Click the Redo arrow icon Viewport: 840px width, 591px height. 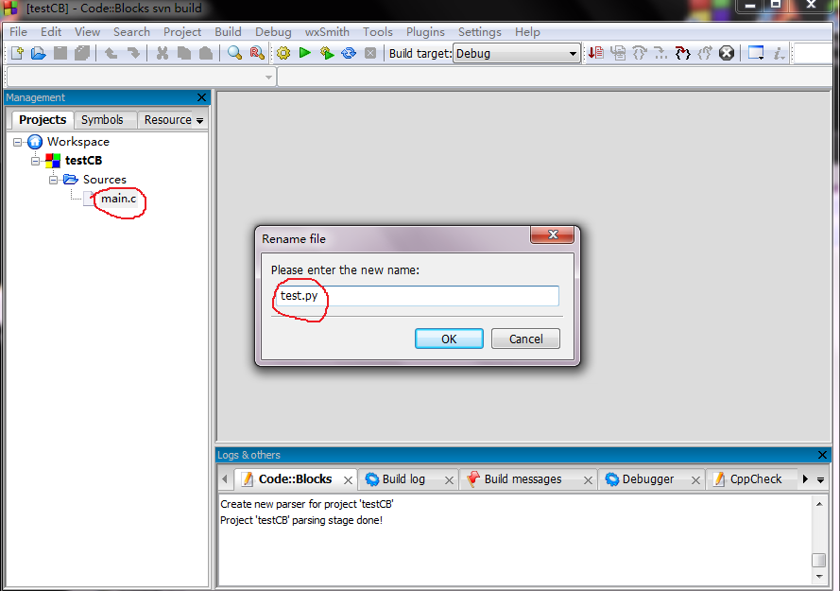(133, 53)
